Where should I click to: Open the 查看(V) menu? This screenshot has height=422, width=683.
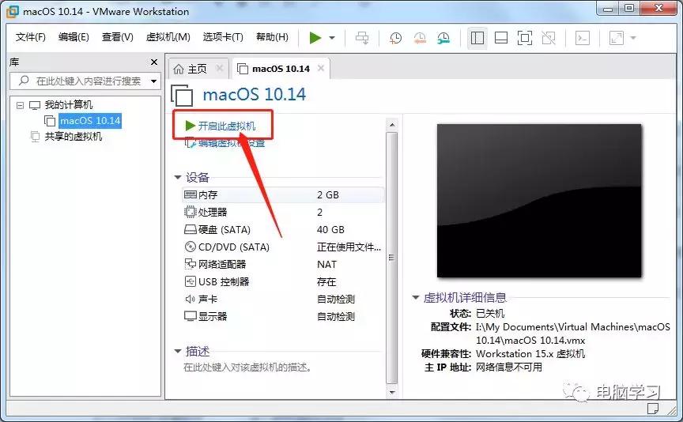pos(117,37)
